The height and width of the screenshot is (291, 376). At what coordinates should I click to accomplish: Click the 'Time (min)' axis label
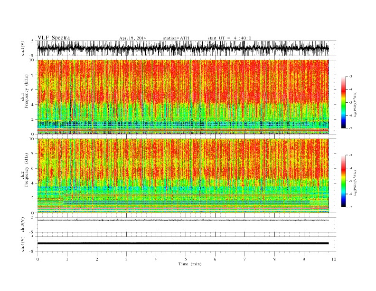click(190, 264)
